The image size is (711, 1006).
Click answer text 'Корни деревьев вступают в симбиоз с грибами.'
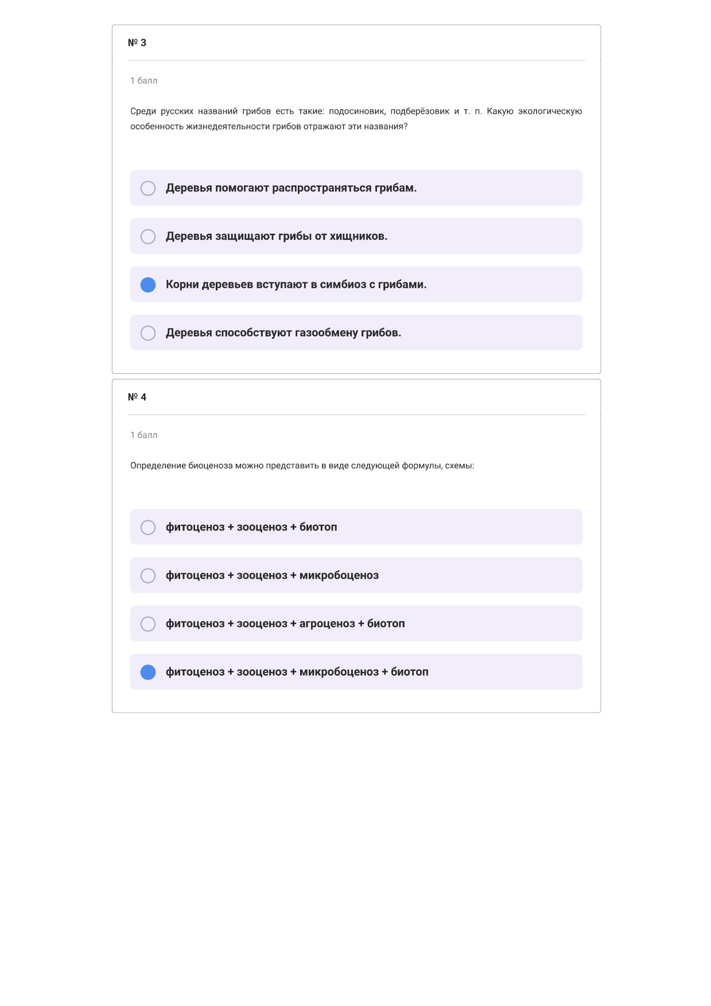click(x=296, y=284)
